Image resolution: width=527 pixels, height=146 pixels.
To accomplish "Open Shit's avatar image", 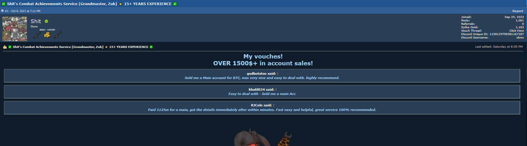I will pyautogui.click(x=15, y=29).
